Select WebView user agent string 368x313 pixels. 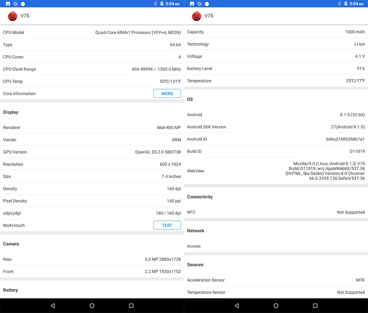[325, 171]
